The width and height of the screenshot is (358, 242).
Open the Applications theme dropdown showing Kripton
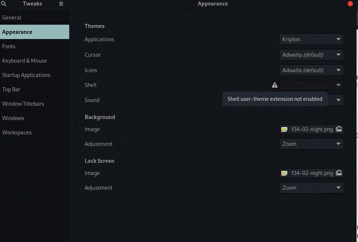pos(311,39)
